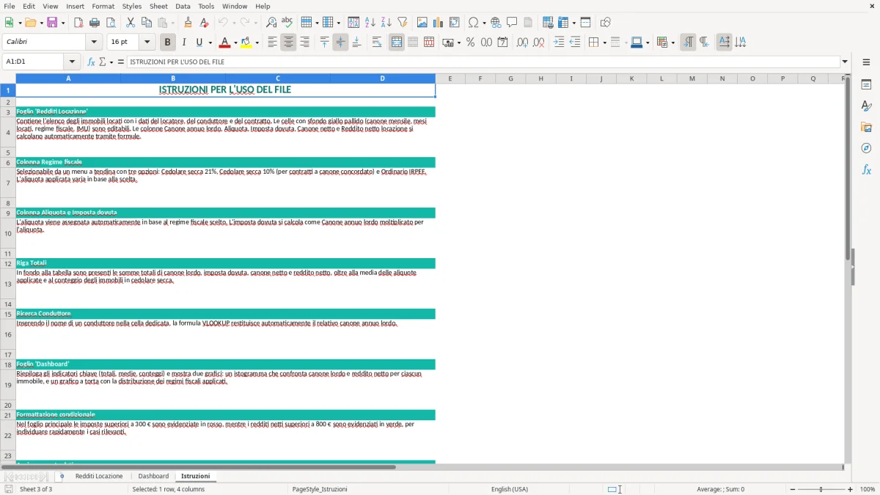Insert image icon
This screenshot has height=495, width=880.
[x=422, y=23]
